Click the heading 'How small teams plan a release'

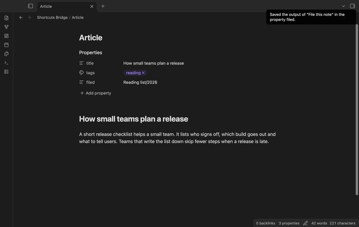[x=133, y=119]
